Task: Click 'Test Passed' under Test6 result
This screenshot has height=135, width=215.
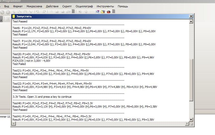Action: 20,35
